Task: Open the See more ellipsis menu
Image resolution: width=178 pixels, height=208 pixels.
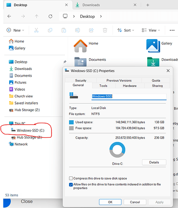Action: pyautogui.click(x=172, y=30)
